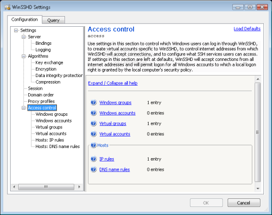Click help icon beside Windows groups
Image resolution: width=272 pixels, height=215 pixels.
click(93, 103)
